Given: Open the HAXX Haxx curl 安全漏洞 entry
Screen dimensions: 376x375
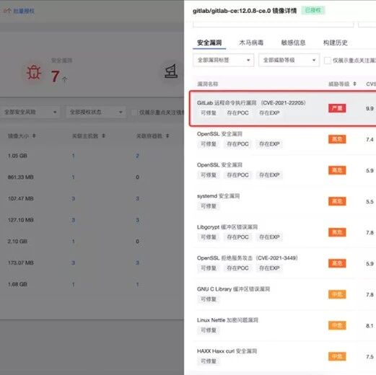Looking at the screenshot, I should (227, 351).
